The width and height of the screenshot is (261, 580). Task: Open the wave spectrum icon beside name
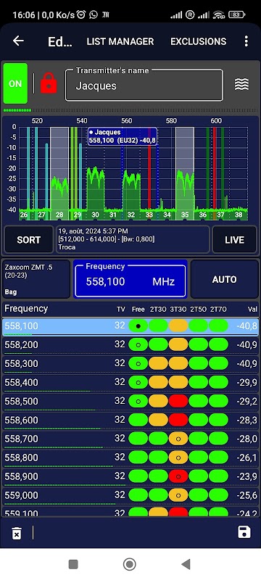[241, 85]
